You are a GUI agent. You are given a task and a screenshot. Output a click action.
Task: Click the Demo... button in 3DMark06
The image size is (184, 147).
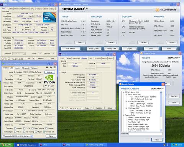tap(151, 49)
